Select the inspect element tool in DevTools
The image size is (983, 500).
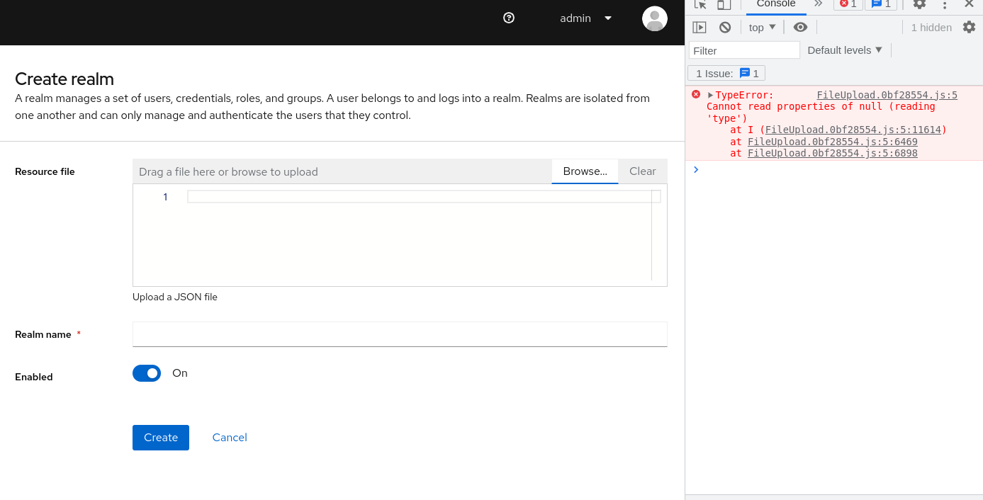click(702, 5)
